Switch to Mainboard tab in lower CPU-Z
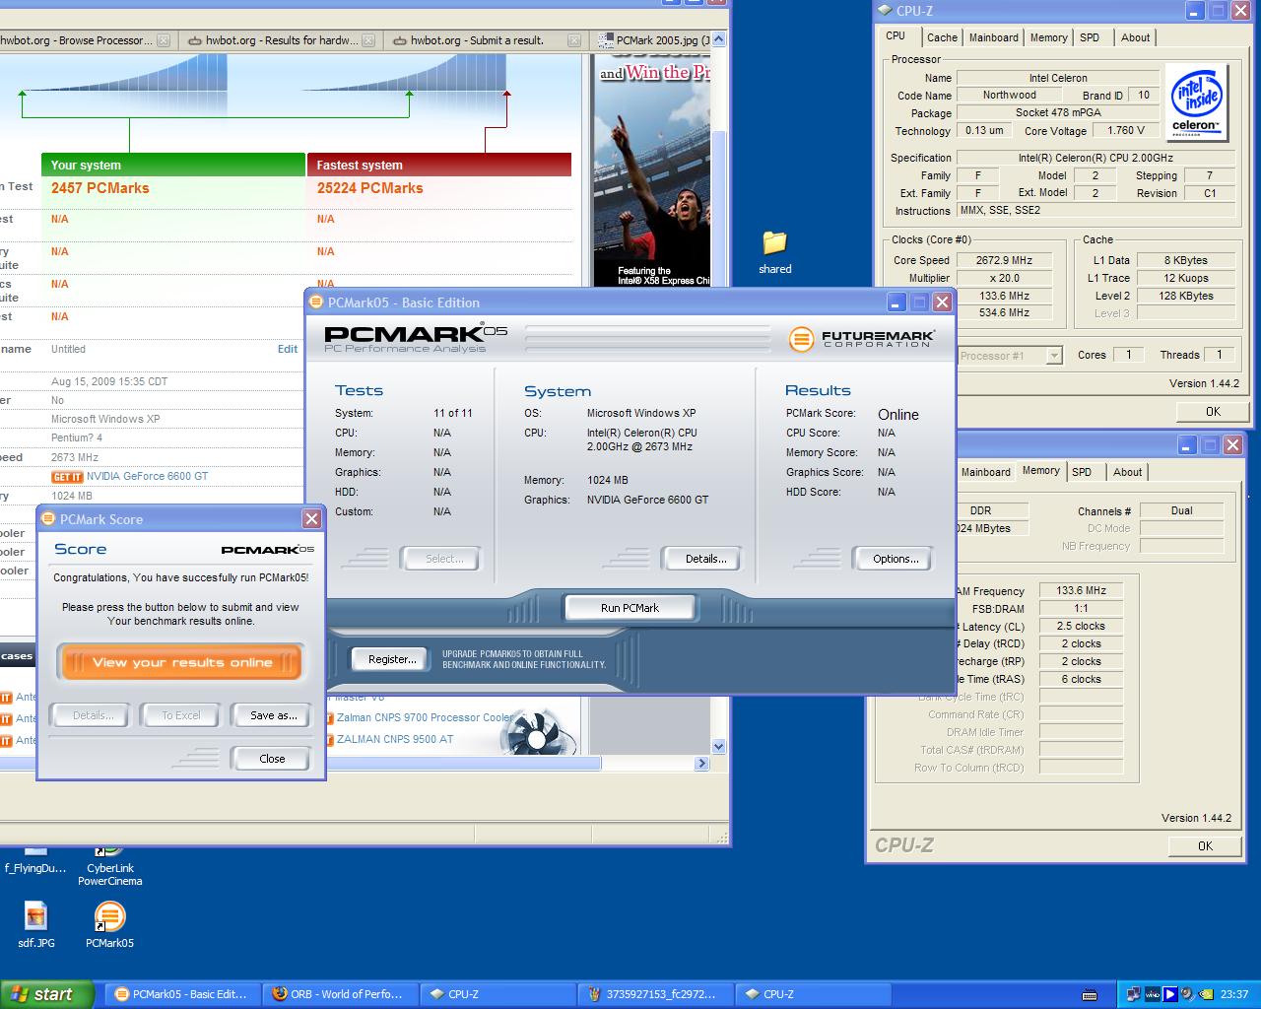Viewport: 1261px width, 1009px height. [985, 472]
